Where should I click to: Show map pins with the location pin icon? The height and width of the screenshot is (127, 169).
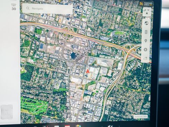point(146,41)
